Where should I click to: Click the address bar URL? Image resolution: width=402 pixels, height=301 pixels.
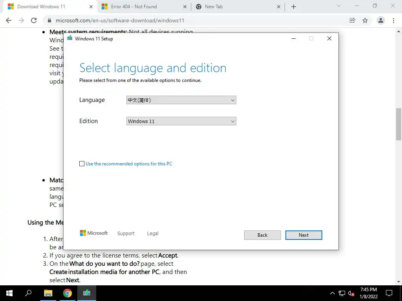(120, 20)
